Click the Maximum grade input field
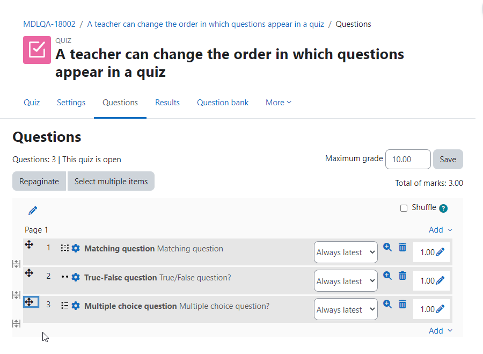 pyautogui.click(x=408, y=160)
